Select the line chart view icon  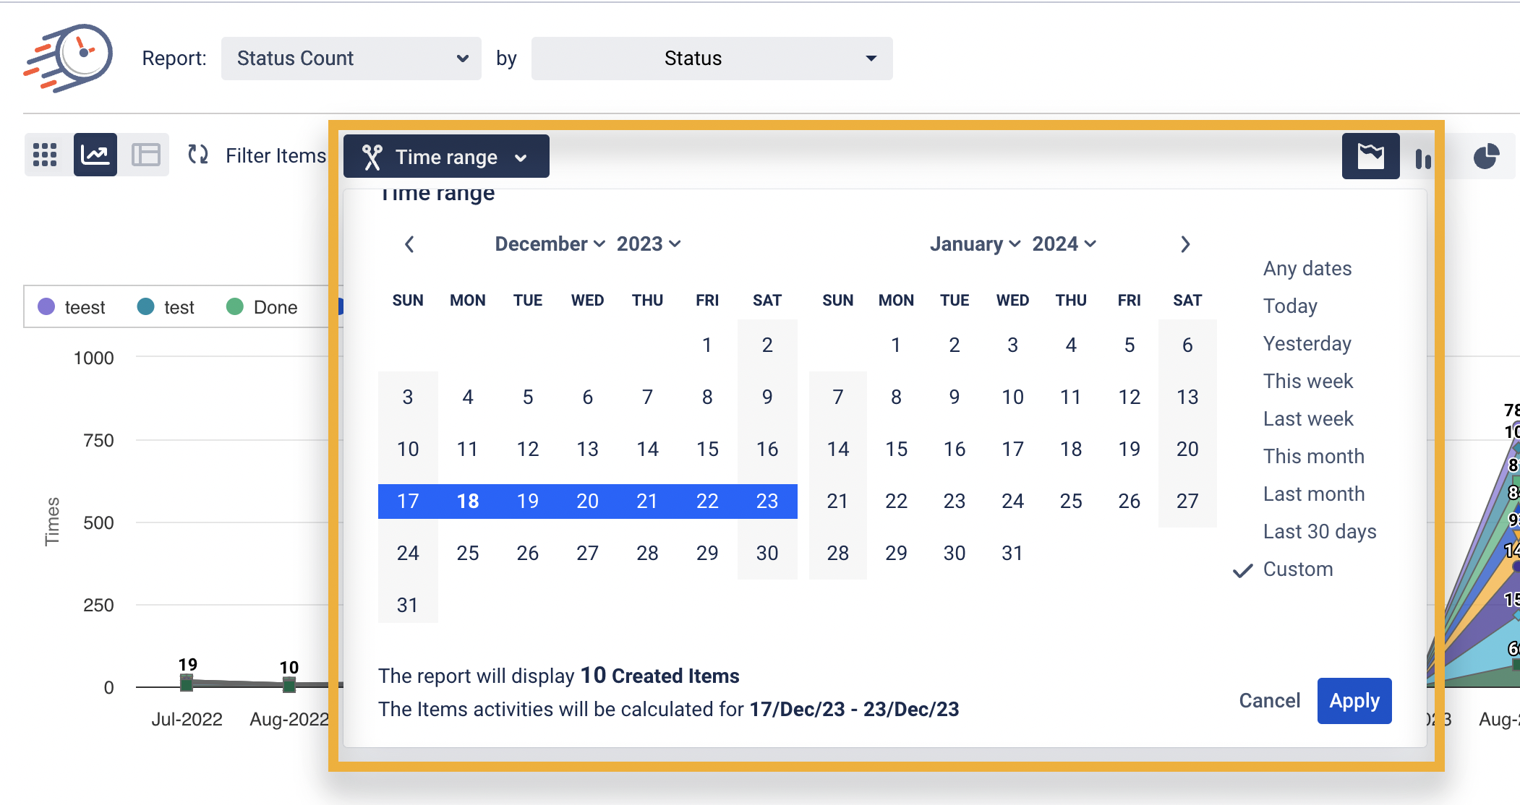coord(95,155)
